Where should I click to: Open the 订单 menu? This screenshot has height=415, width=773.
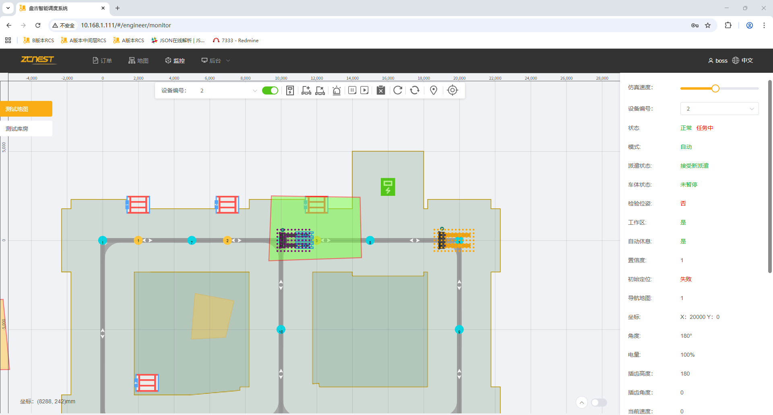[x=102, y=61]
